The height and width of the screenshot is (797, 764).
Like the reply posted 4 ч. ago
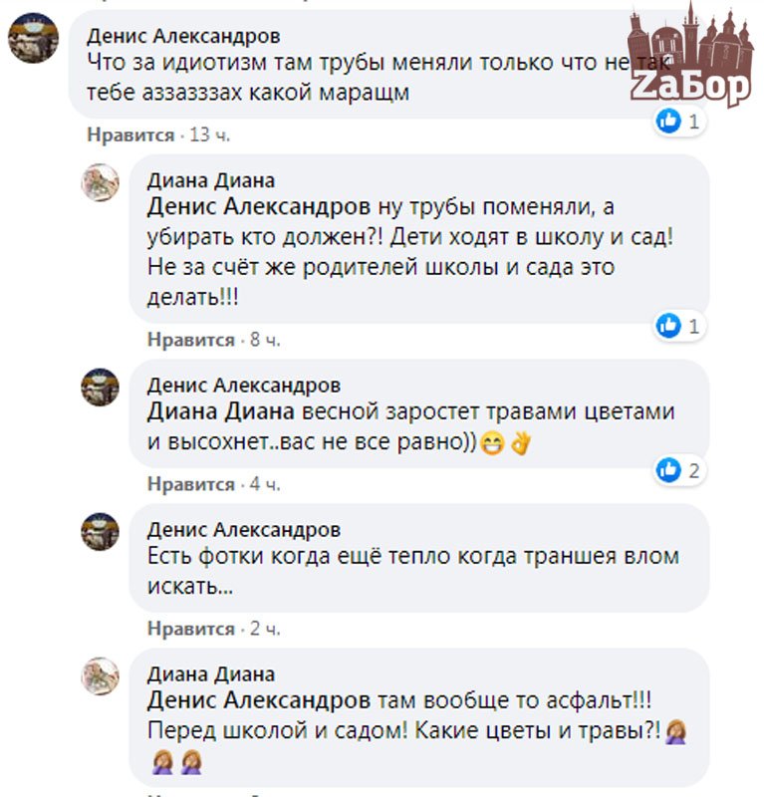tap(191, 484)
